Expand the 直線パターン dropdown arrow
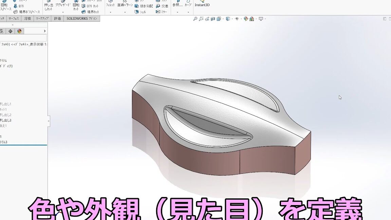Viewport: 391px width, 220px height. coord(125,12)
